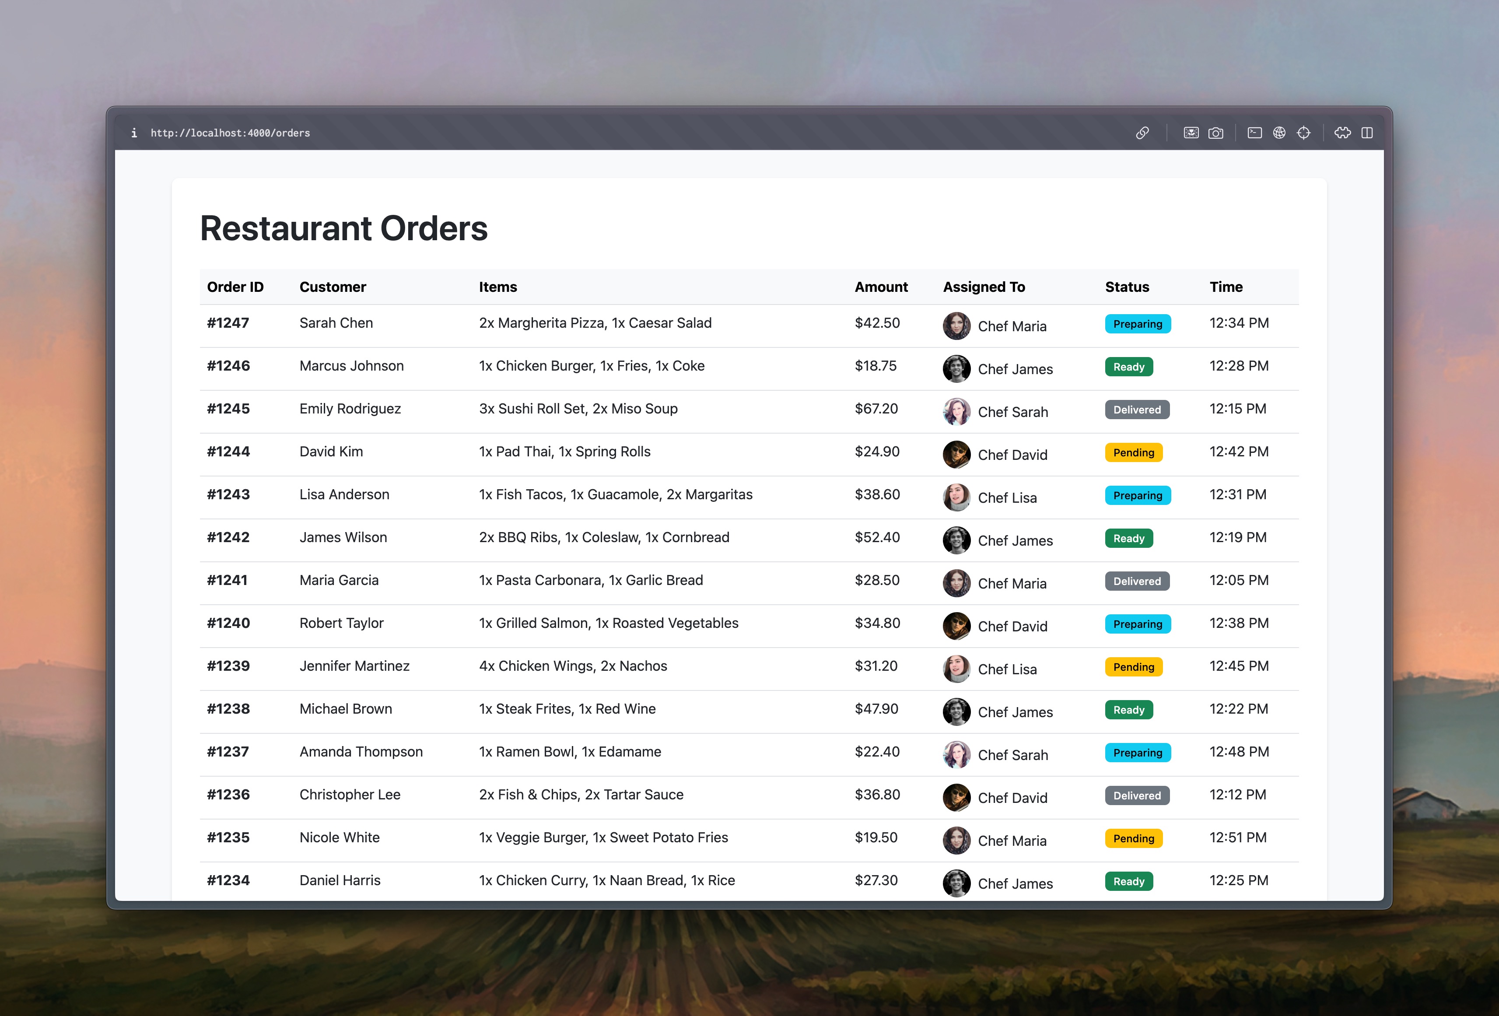This screenshot has width=1499, height=1016.
Task: Click the link icon in the toolbar
Action: [1142, 133]
